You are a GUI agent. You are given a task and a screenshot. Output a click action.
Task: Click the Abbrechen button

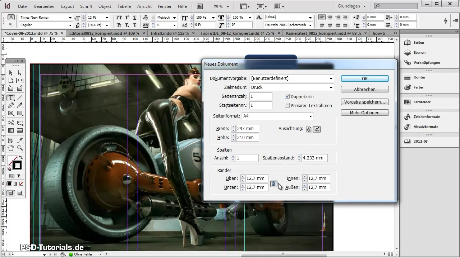coord(365,89)
